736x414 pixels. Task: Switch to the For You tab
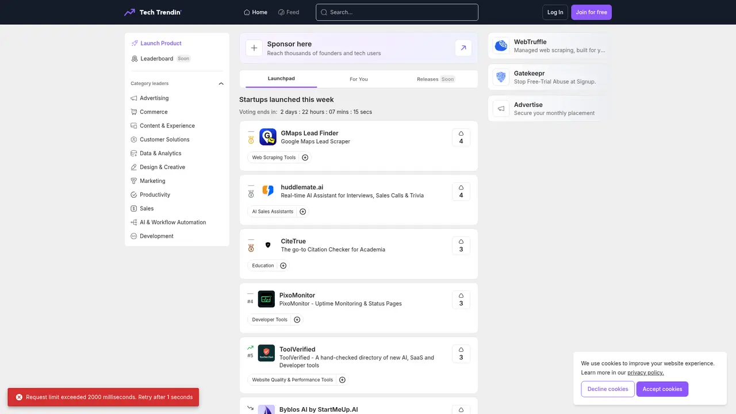click(359, 79)
